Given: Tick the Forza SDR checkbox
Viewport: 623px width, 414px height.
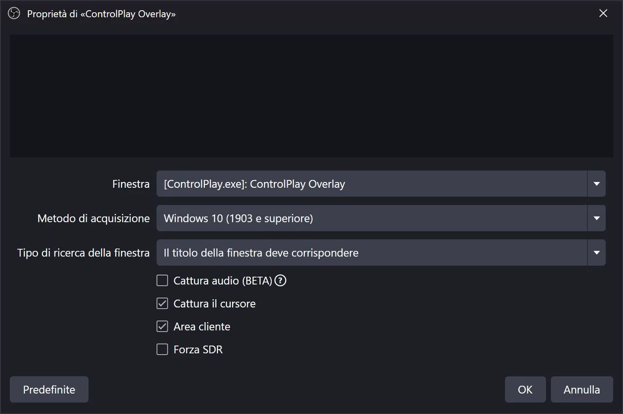Looking at the screenshot, I should 162,349.
